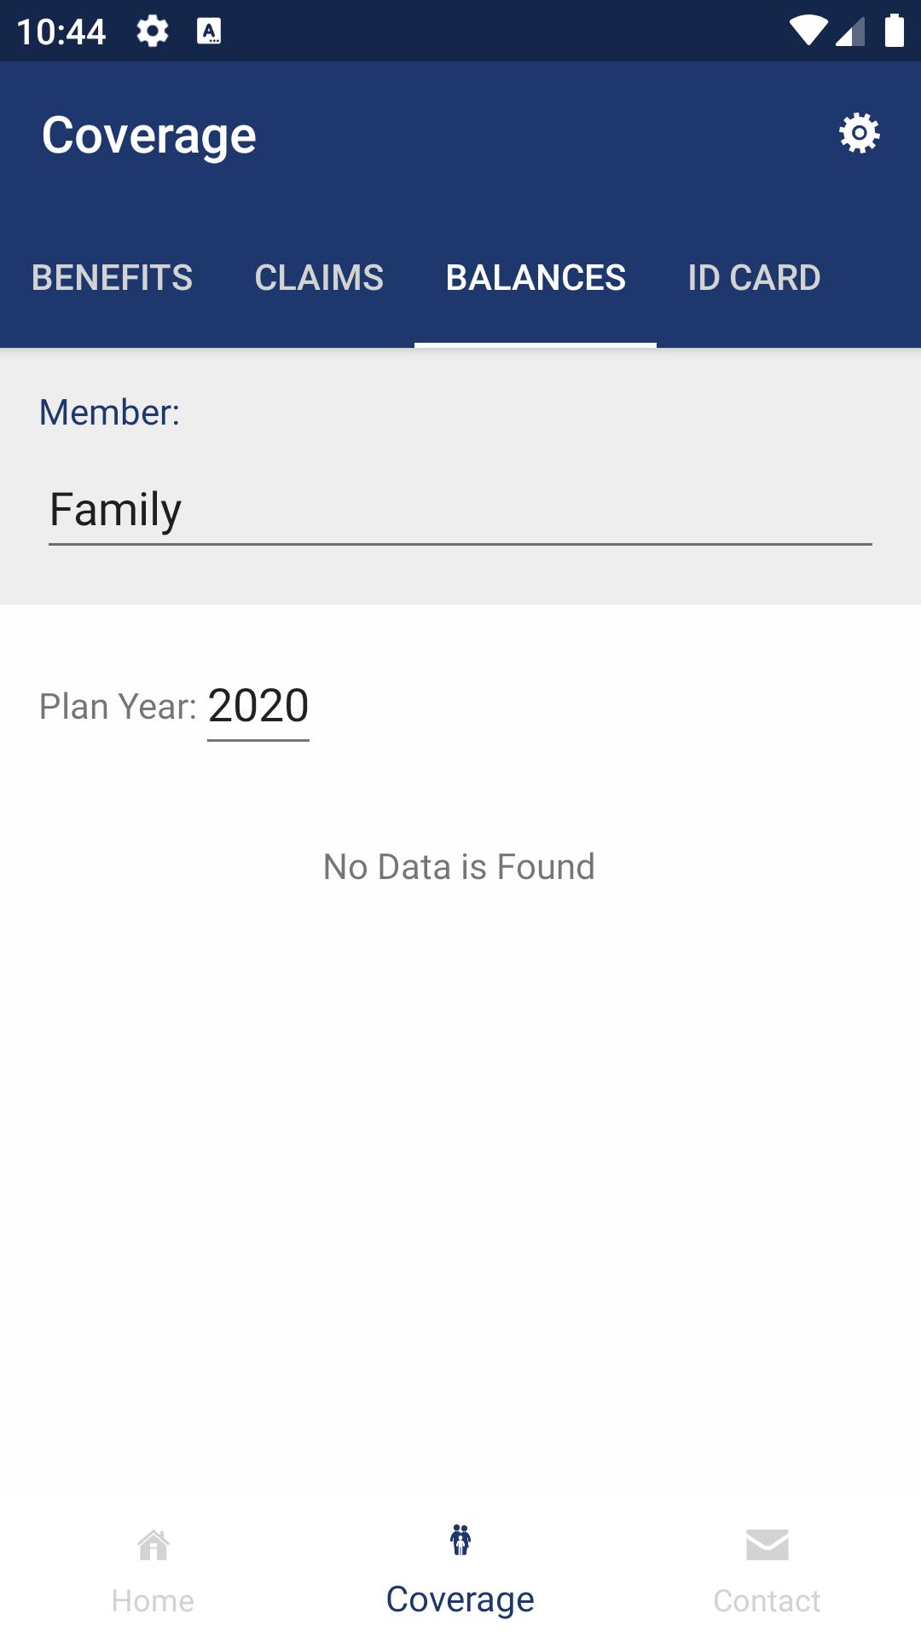This screenshot has height=1637, width=921.
Task: Tap the Contact envelope icon
Action: [x=767, y=1545]
